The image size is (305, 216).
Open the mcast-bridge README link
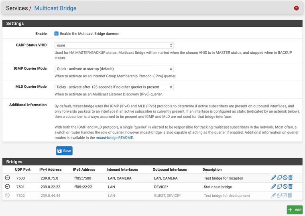tap(114, 137)
